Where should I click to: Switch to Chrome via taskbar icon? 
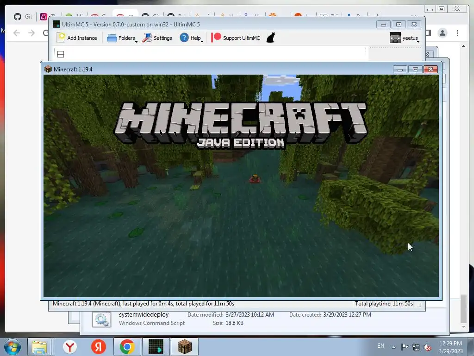127,347
